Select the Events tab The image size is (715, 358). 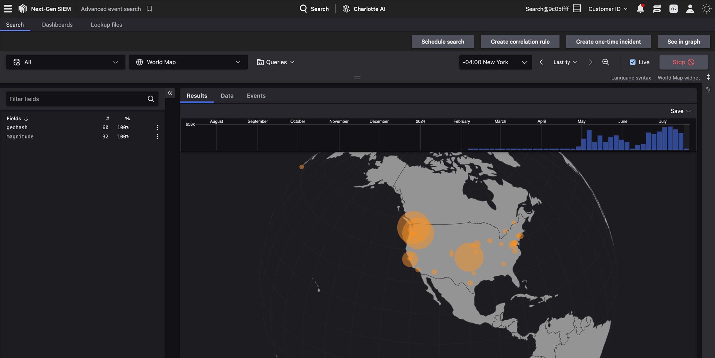[256, 96]
